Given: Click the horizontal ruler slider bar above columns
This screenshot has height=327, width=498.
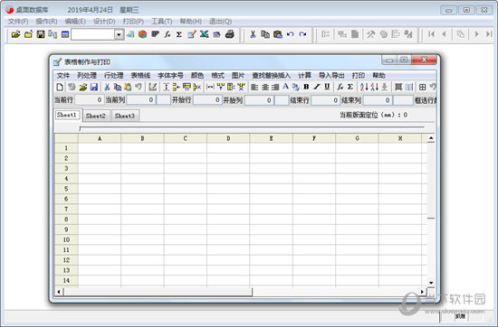Looking at the screenshot, I should click(252, 127).
